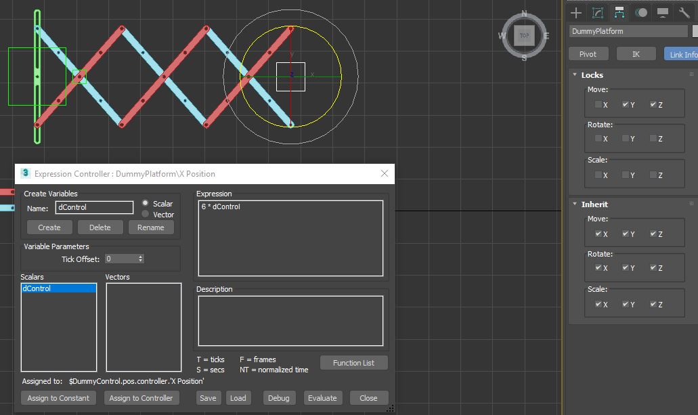The width and height of the screenshot is (698, 415).
Task: Click the 3ds Max icon in Expression Controller title
Action: point(25,173)
